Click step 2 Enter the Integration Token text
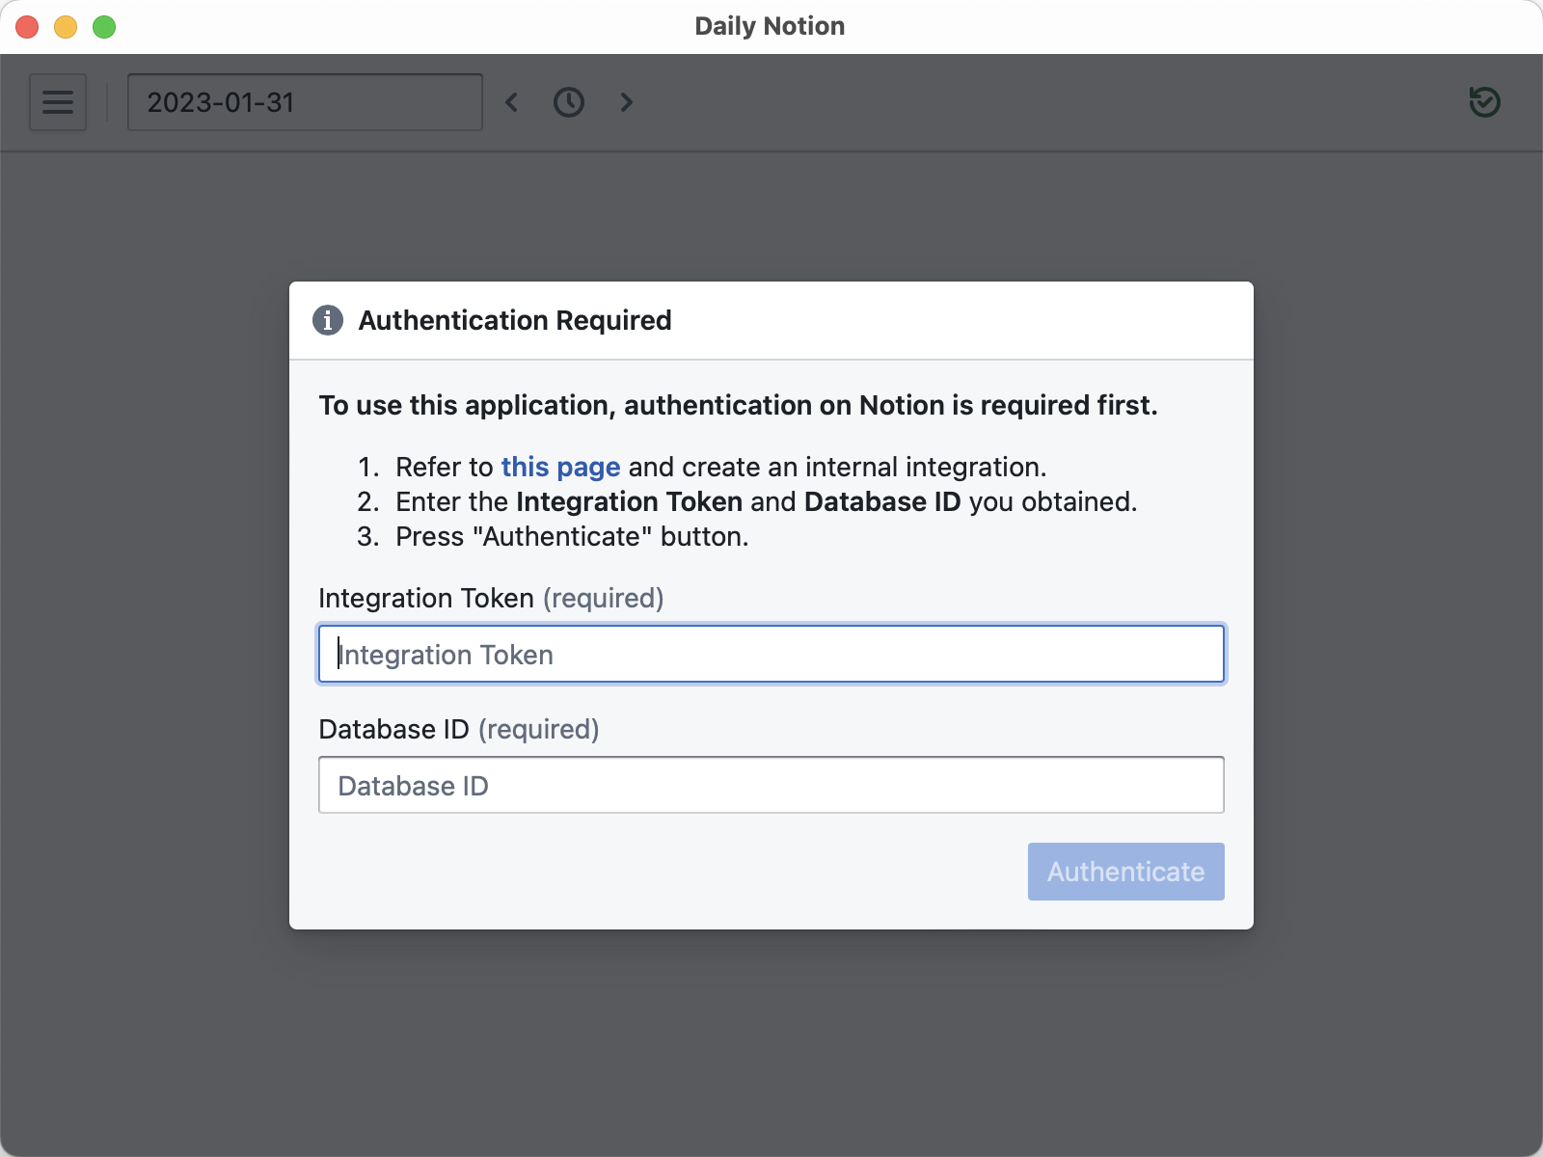The width and height of the screenshot is (1543, 1157). (x=766, y=502)
